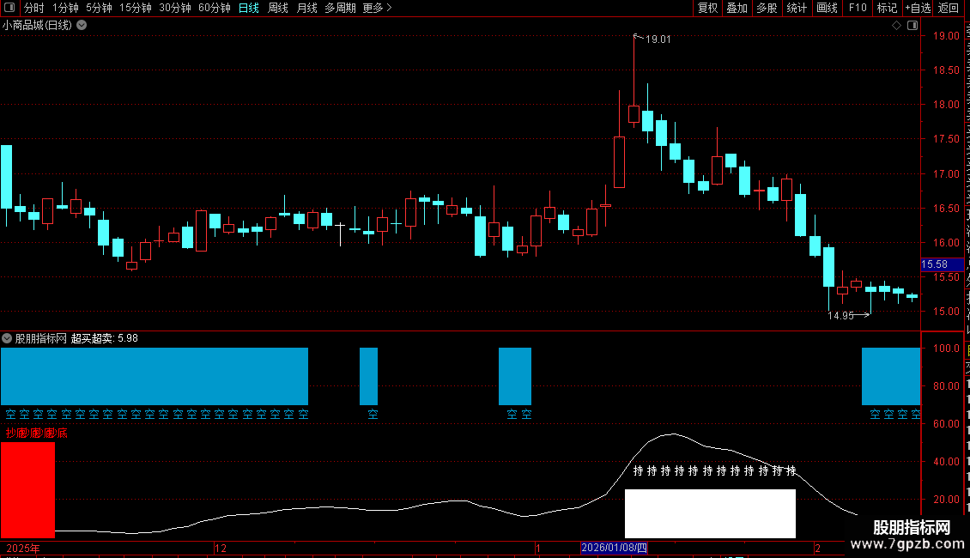Image resolution: width=970 pixels, height=558 pixels.
Task: Toggle the side panel icon at toolbar start
Action: (x=9, y=8)
